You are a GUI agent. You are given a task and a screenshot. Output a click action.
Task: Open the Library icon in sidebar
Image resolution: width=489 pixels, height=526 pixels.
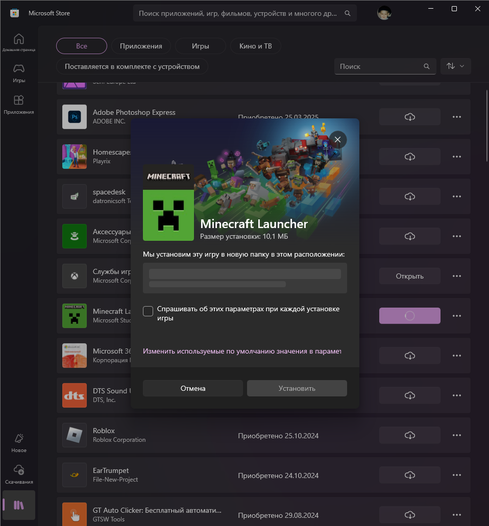pyautogui.click(x=19, y=505)
